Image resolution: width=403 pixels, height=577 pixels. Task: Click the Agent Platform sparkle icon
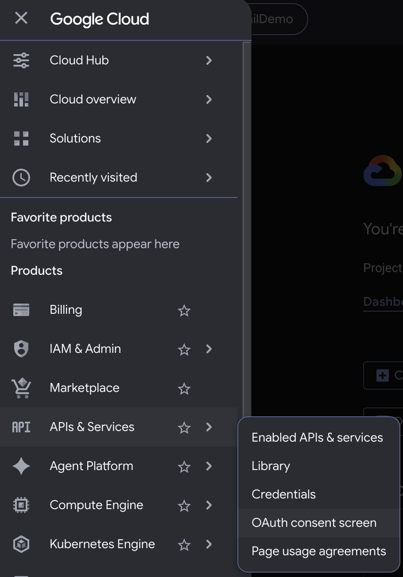pyautogui.click(x=21, y=466)
